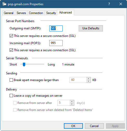Click the Server Timeouts slider thumb
Image resolution: width=127 pixels, height=131 pixels.
coord(24,64)
